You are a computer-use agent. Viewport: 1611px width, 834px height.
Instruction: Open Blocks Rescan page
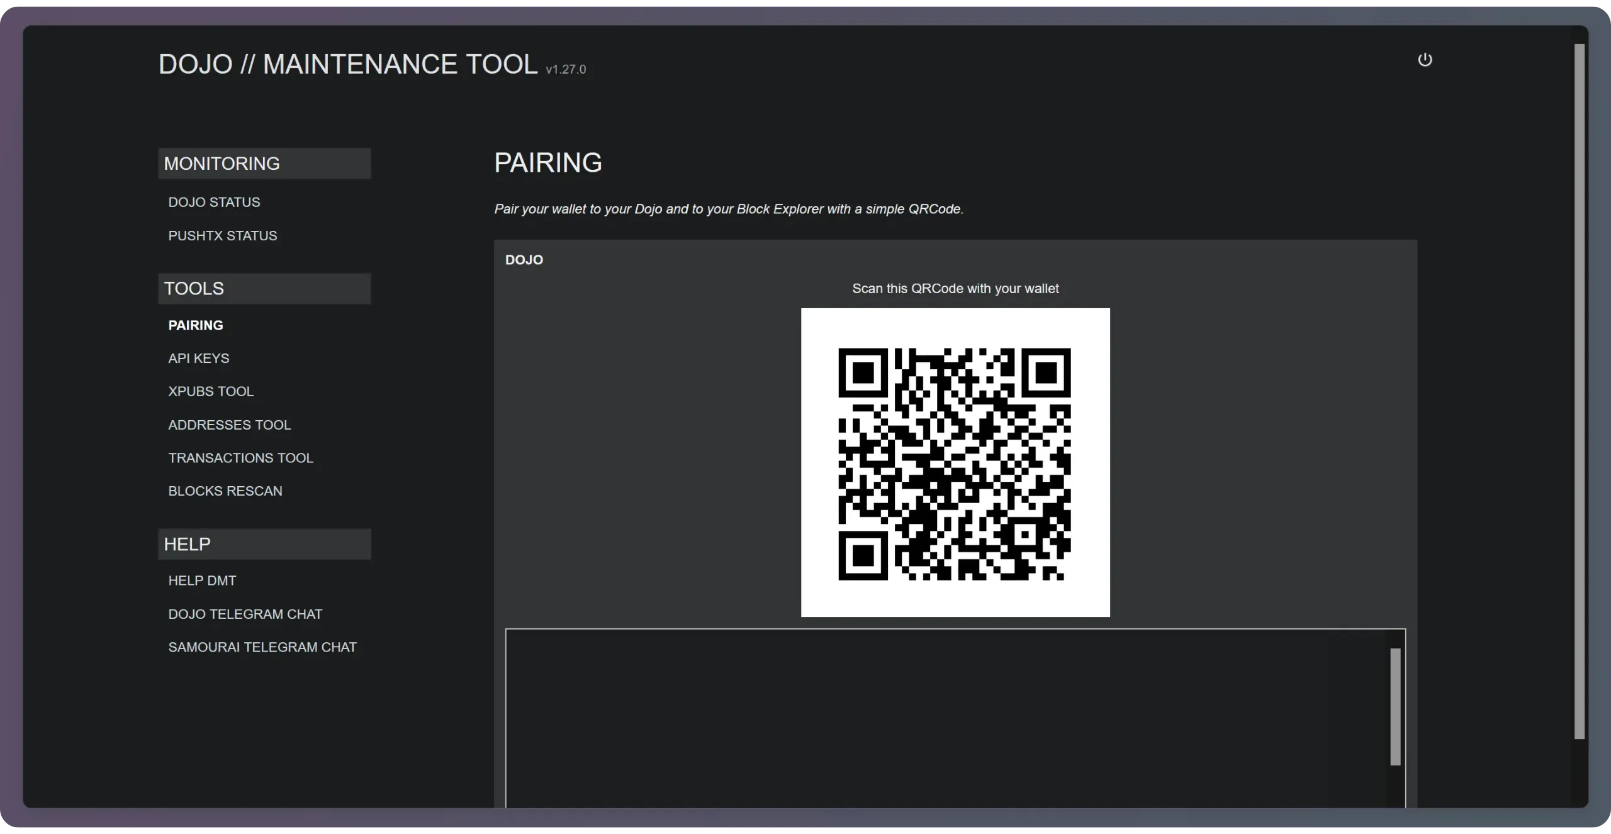(x=225, y=491)
